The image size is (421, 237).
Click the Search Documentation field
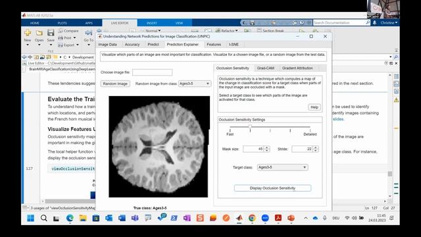(339, 23)
